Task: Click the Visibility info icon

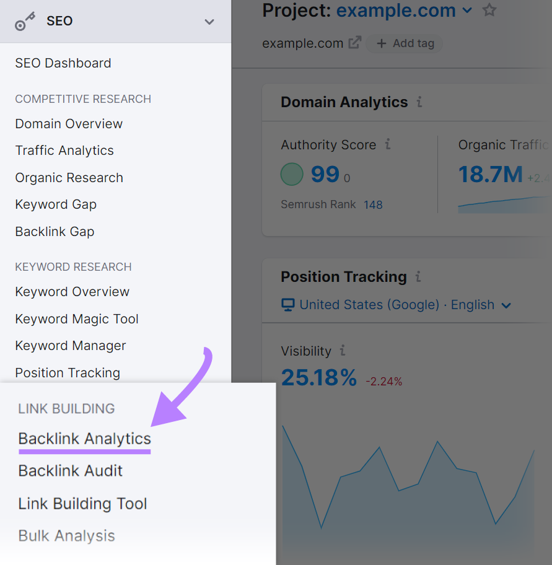Action: coord(341,351)
